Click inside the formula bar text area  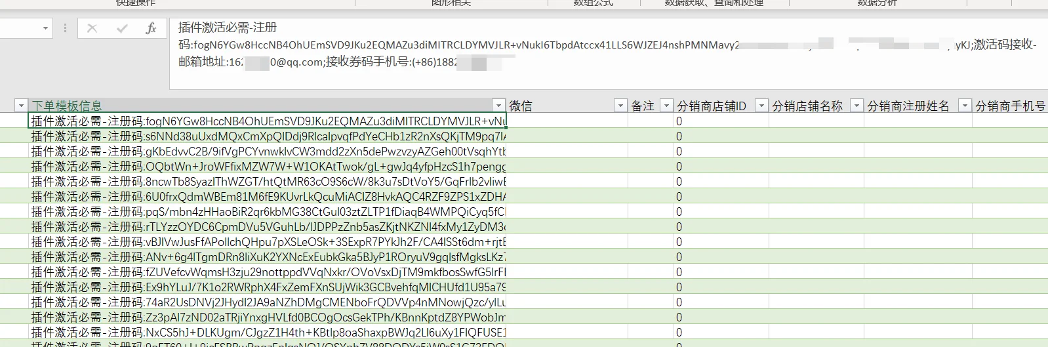609,54
